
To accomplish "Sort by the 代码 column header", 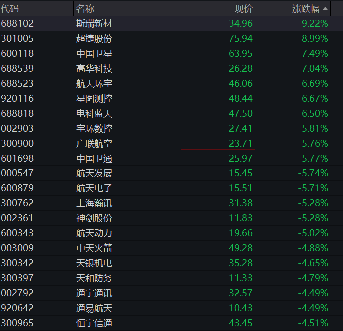I will pyautogui.click(x=10, y=9).
